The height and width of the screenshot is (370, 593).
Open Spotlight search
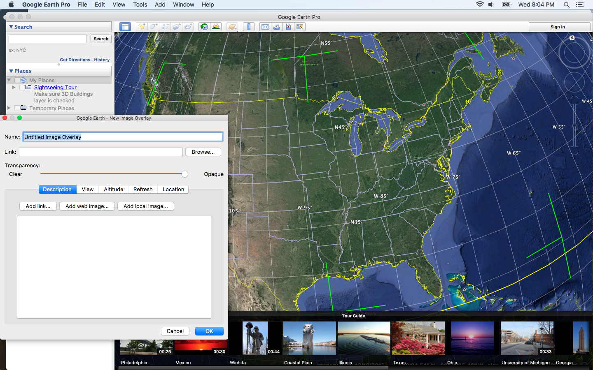567,5
